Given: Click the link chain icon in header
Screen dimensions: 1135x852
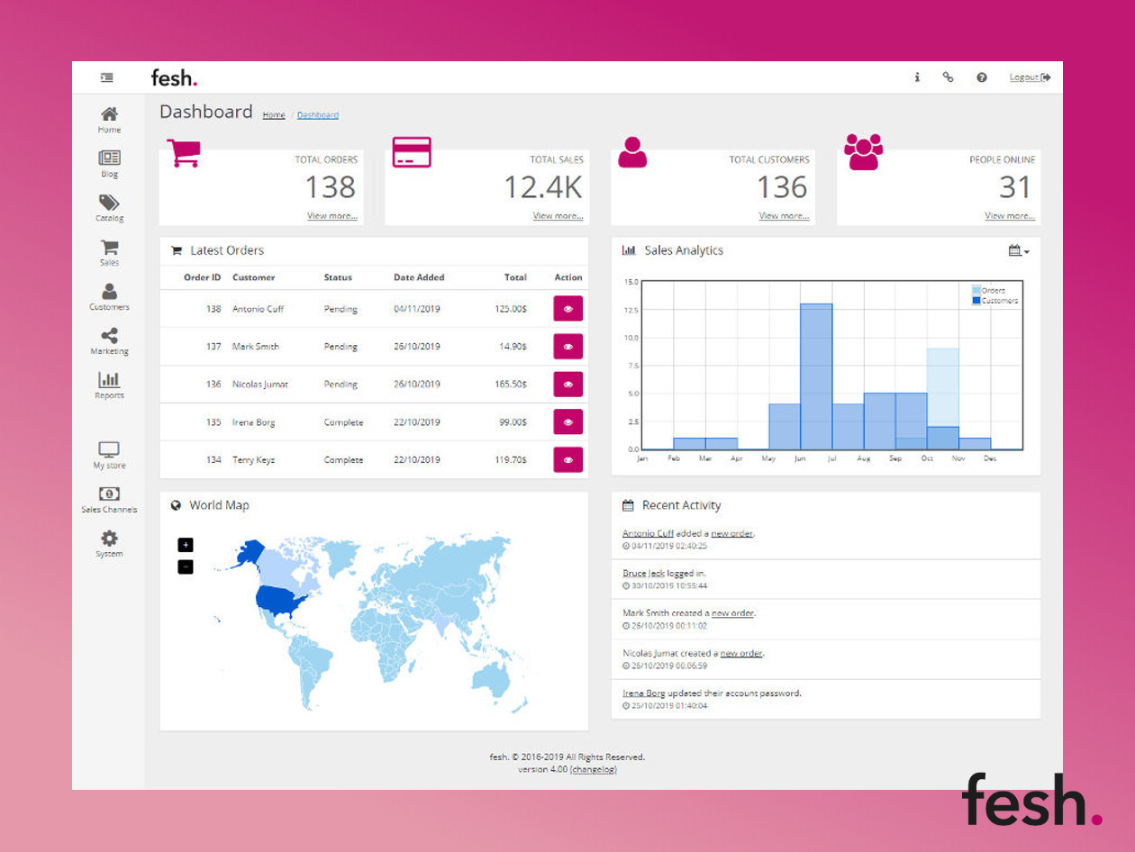Looking at the screenshot, I should (x=948, y=77).
